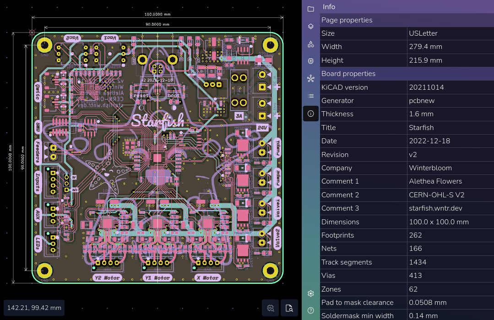The height and width of the screenshot is (320, 494).
Task: Click the Board properties section header
Action: pyautogui.click(x=348, y=74)
